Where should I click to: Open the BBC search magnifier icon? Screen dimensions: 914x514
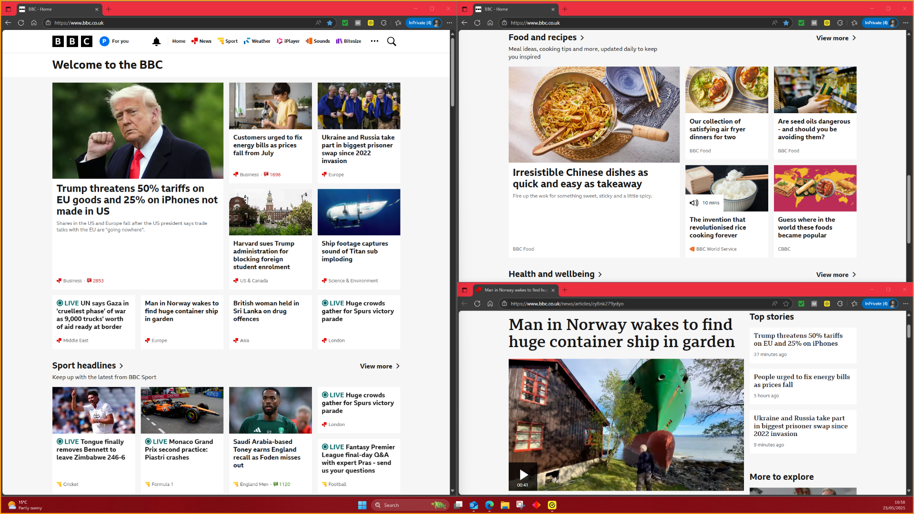392,41
